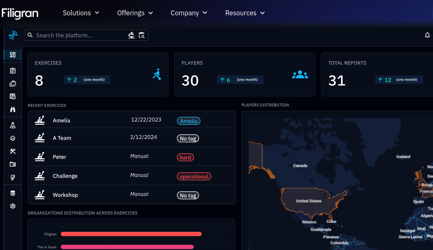Click the Players count 30
This screenshot has height=250, width=433.
tap(190, 81)
